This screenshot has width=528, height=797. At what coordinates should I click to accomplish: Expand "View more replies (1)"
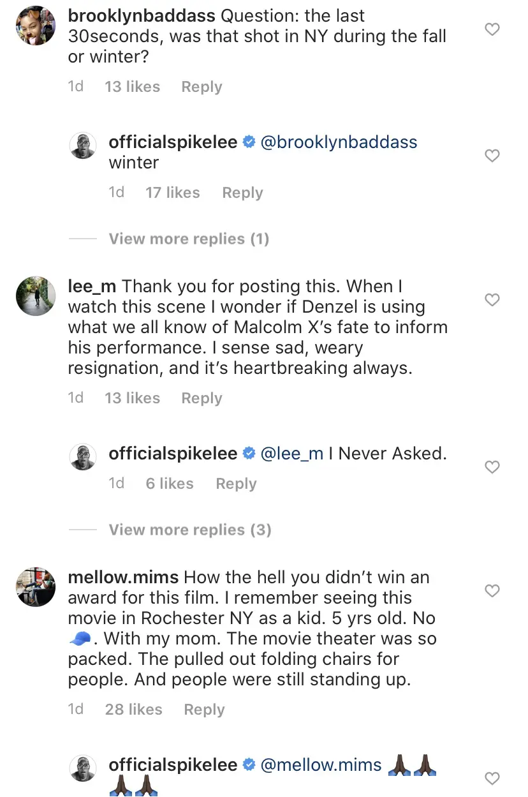(x=189, y=239)
